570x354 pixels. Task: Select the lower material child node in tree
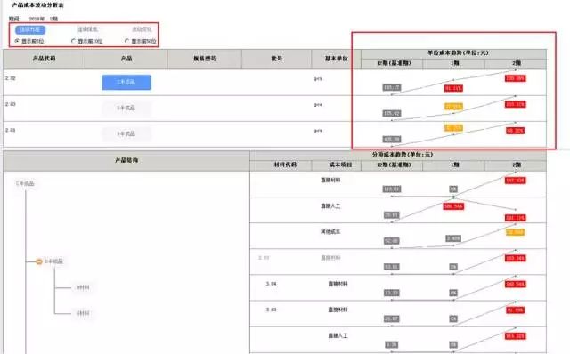coord(83,313)
